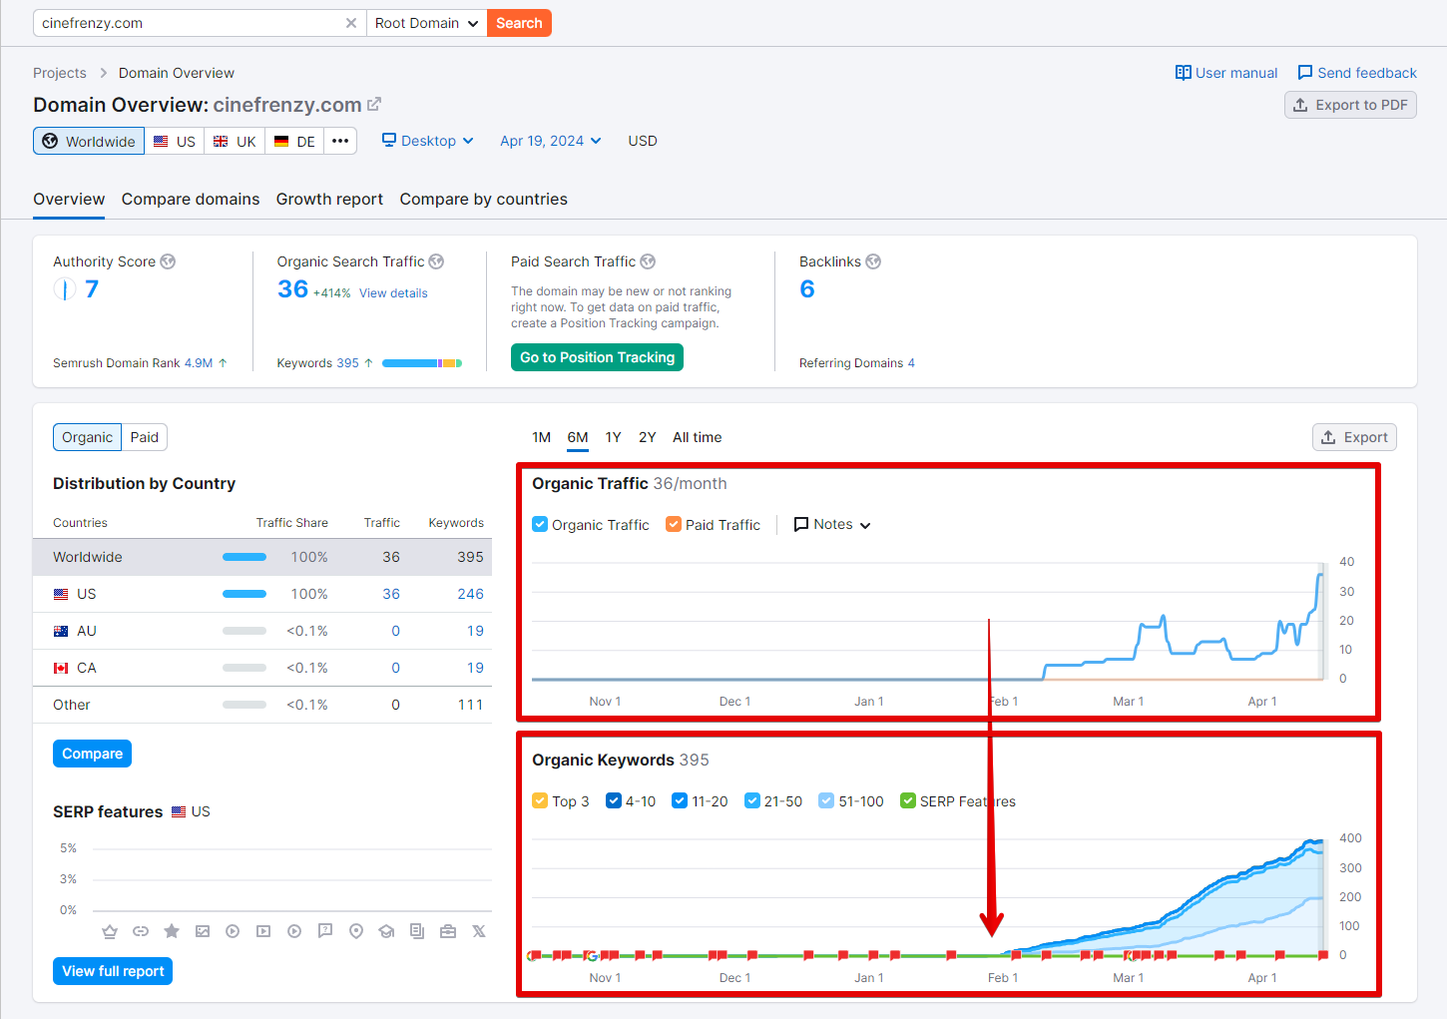Click the Backlinks info icon
Viewport: 1447px width, 1019px height.
point(873,261)
